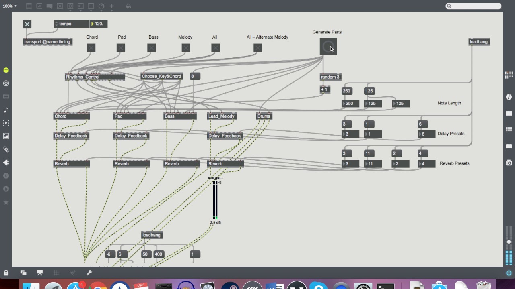Click the top-right loadbang object

(479, 42)
